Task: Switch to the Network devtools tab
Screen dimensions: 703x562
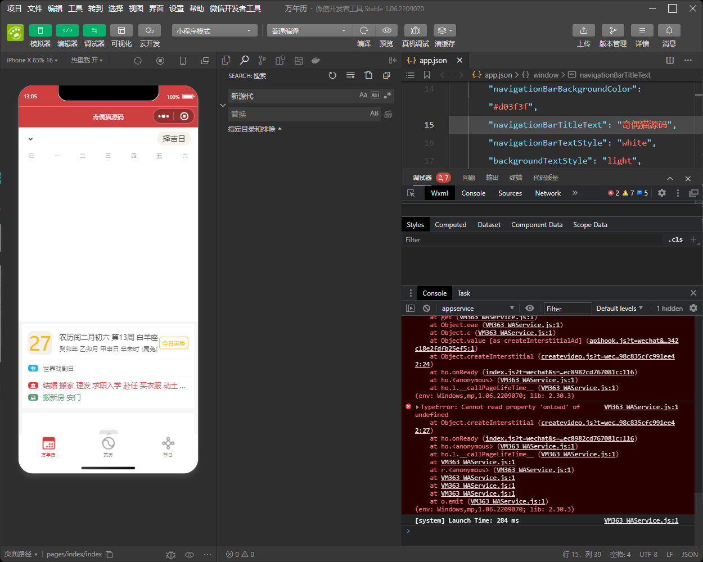Action: [x=548, y=193]
